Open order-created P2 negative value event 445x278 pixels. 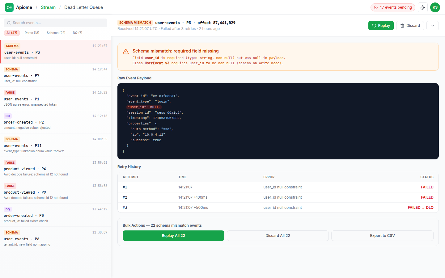pos(56,122)
